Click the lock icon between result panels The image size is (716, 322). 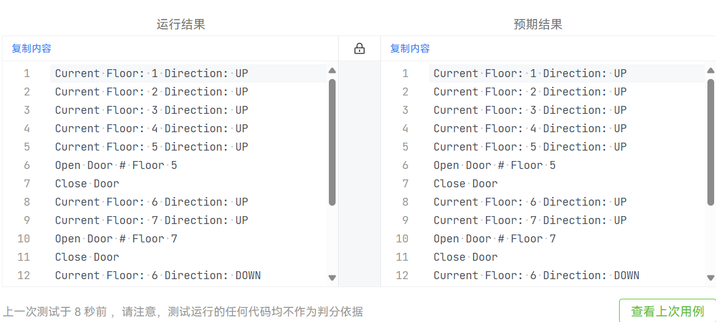click(x=360, y=49)
